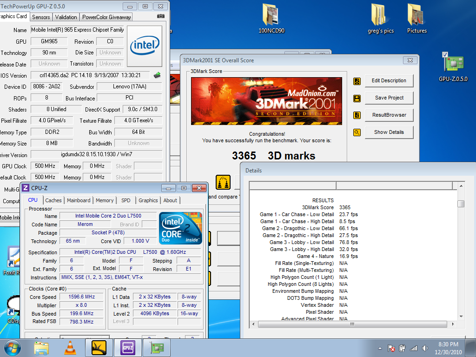Viewport: 476px width, 357px height.
Task: Select the GPU-Z.0.5.0 desktop icon
Action: pyautogui.click(x=453, y=67)
